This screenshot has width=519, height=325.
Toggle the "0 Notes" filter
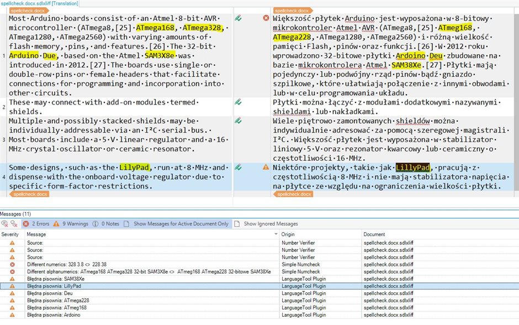click(x=110, y=224)
